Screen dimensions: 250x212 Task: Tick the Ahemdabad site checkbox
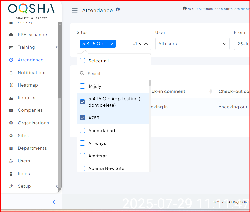coord(82,131)
